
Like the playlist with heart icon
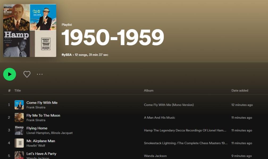pos(27,74)
